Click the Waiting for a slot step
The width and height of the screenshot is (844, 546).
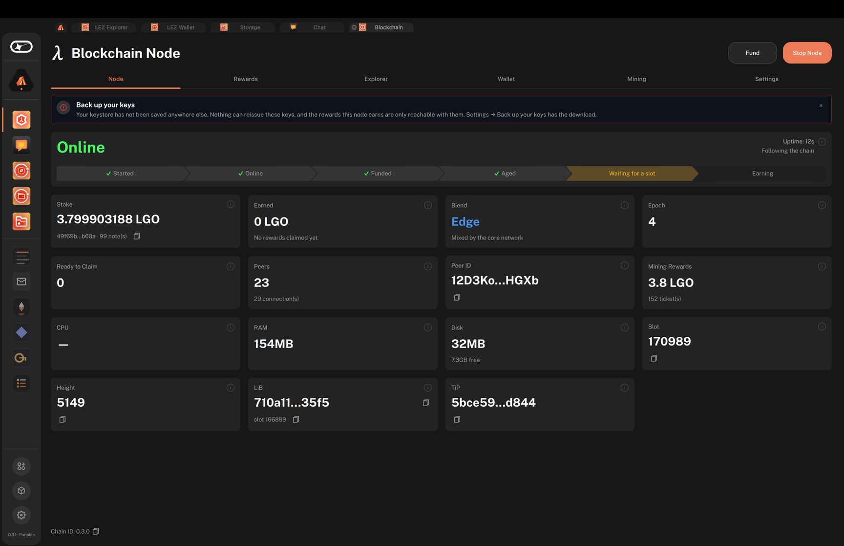pos(632,174)
